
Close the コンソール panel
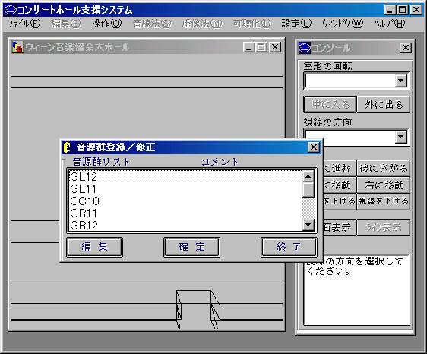(405, 48)
